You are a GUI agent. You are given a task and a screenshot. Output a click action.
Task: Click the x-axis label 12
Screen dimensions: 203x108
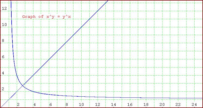click(x=98, y=104)
